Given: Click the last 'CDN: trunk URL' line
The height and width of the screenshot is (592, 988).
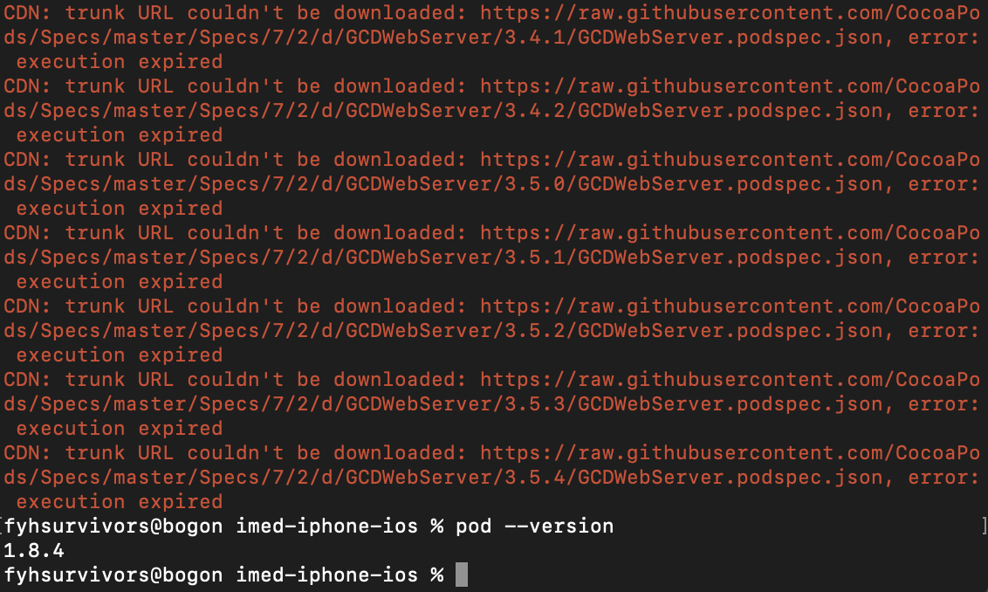Looking at the screenshot, I should [491, 452].
